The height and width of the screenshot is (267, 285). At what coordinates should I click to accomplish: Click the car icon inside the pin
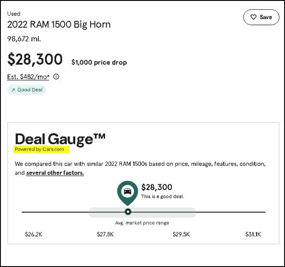[x=128, y=191]
